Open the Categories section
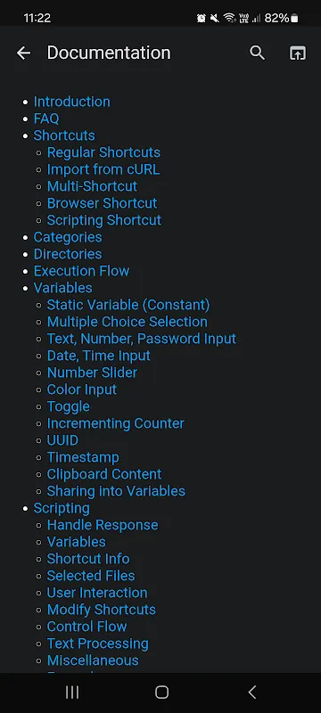The height and width of the screenshot is (713, 321). (68, 237)
